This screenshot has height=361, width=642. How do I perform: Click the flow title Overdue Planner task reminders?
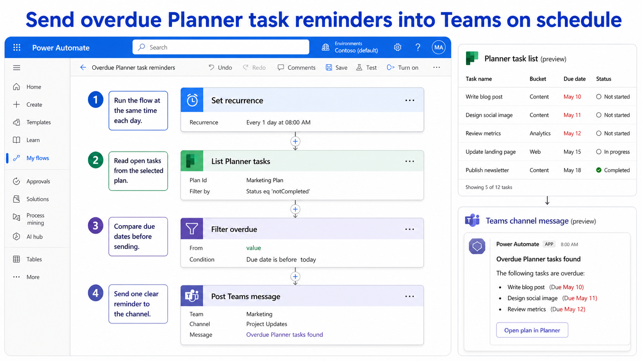tap(133, 68)
